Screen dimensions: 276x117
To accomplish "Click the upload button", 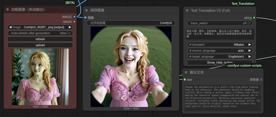I will pyautogui.click(x=40, y=45).
